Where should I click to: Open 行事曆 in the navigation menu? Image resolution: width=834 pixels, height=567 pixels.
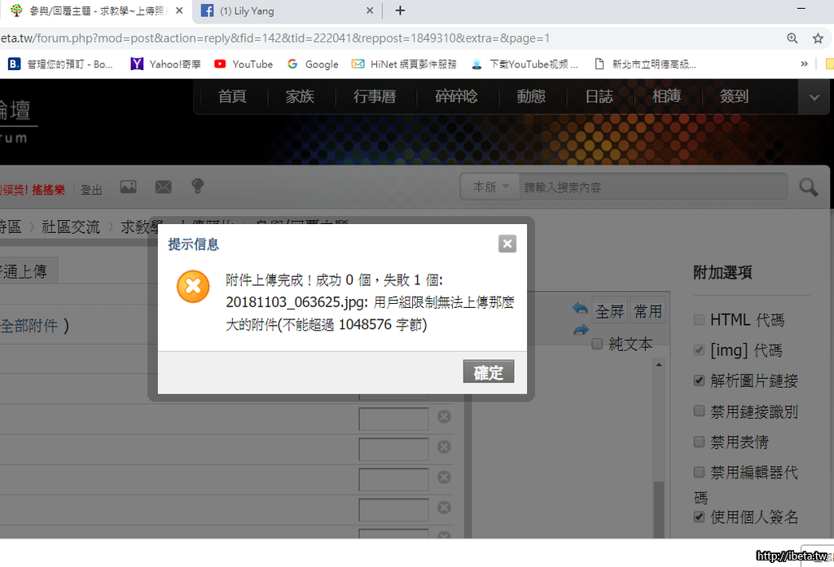click(x=375, y=96)
